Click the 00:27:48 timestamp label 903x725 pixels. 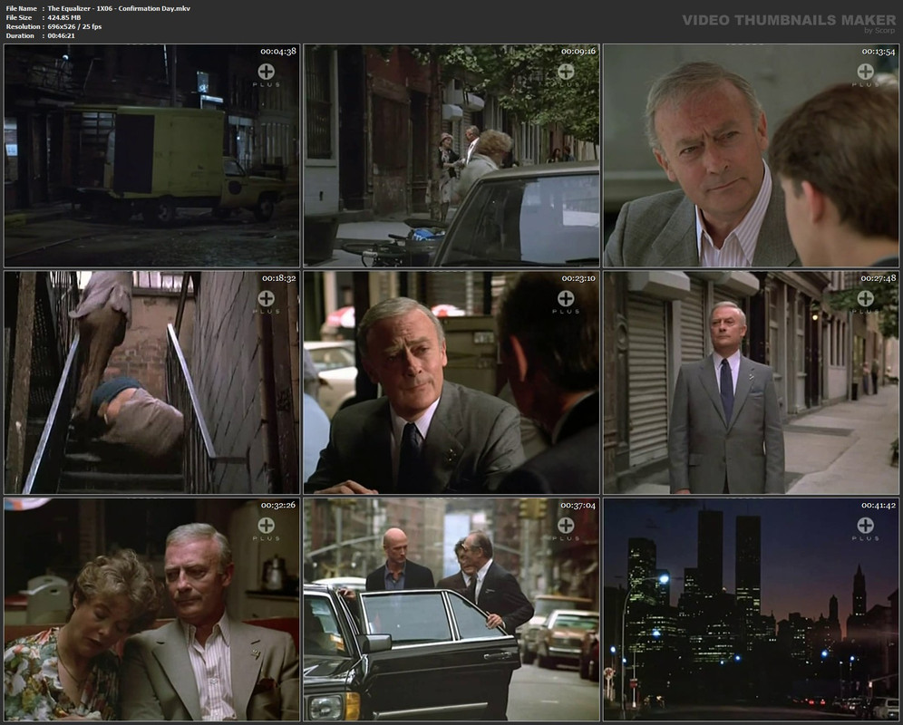[879, 278]
